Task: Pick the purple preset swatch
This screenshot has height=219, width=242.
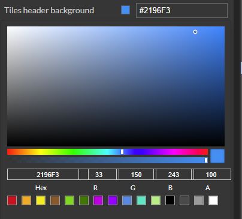Action: point(113,200)
